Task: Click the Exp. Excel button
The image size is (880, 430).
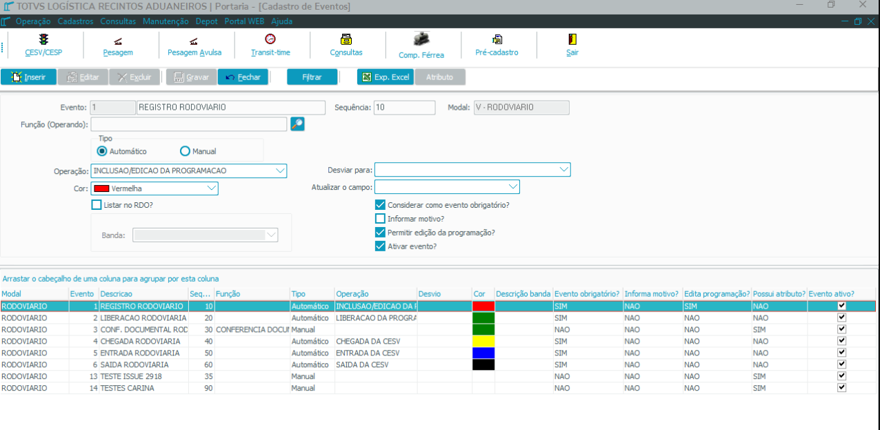Action: pyautogui.click(x=386, y=77)
